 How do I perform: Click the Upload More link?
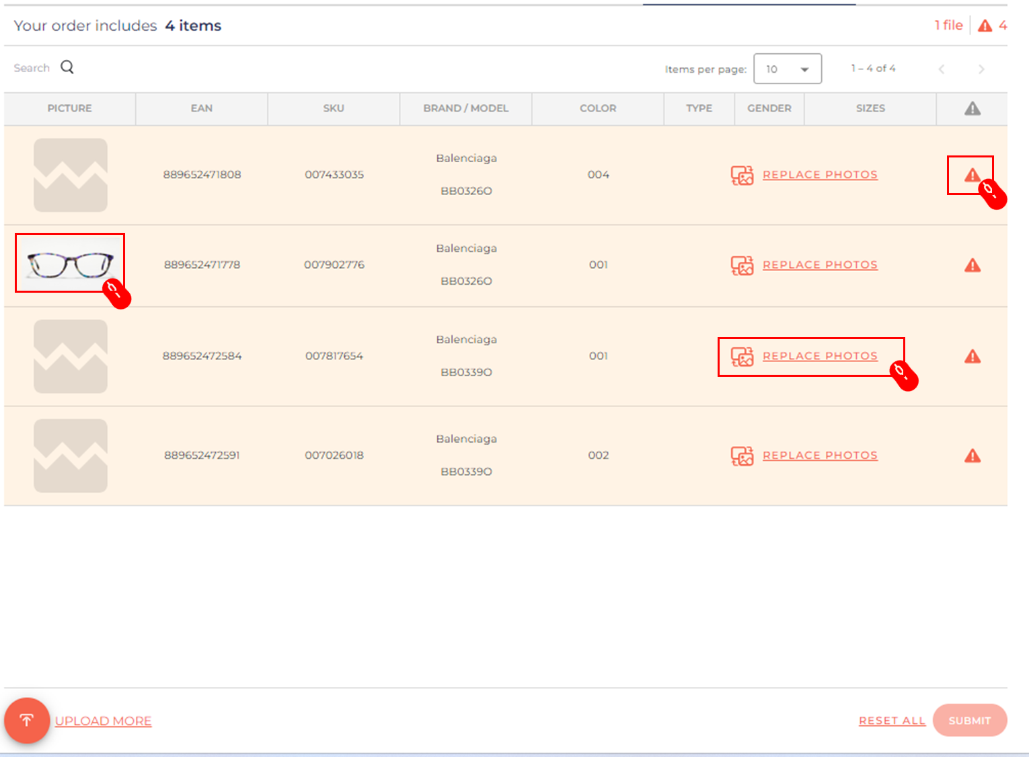103,721
